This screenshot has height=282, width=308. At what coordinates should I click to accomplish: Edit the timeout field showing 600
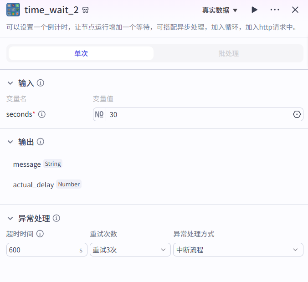tap(47, 250)
